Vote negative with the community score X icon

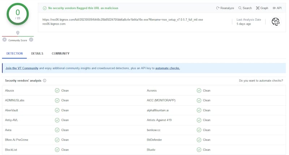(5, 40)
